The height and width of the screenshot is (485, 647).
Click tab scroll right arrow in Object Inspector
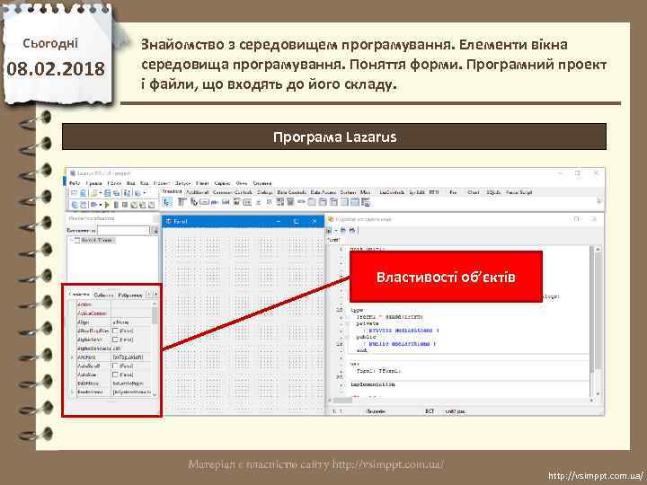[x=155, y=295]
